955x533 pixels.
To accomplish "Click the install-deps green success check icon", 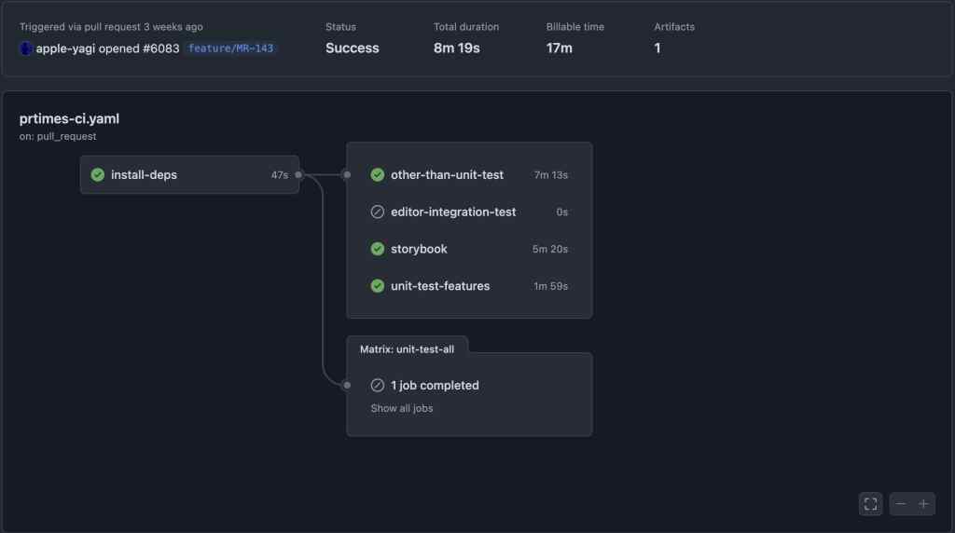I will point(97,174).
